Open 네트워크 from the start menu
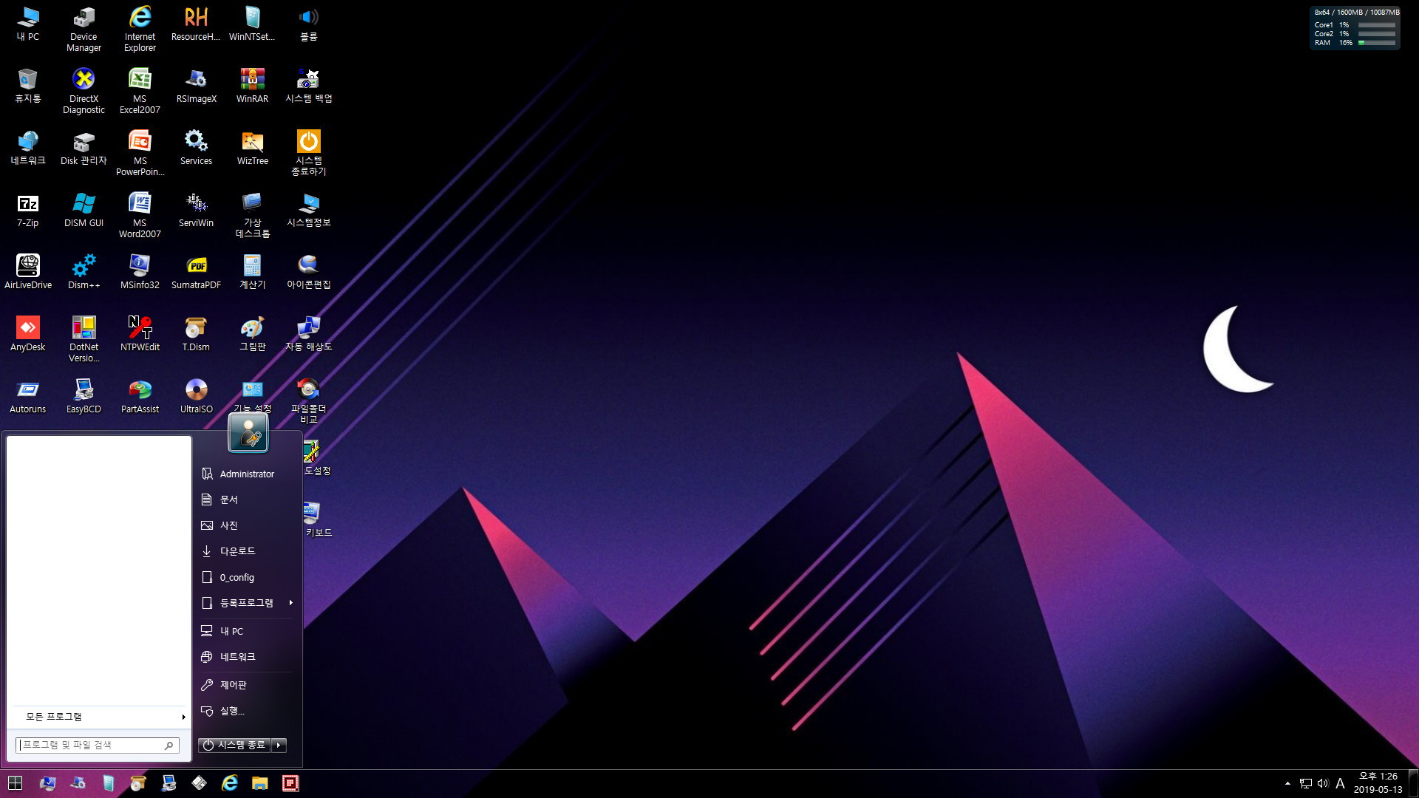 (247, 657)
